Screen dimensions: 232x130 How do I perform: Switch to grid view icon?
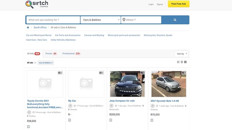tap(185, 62)
